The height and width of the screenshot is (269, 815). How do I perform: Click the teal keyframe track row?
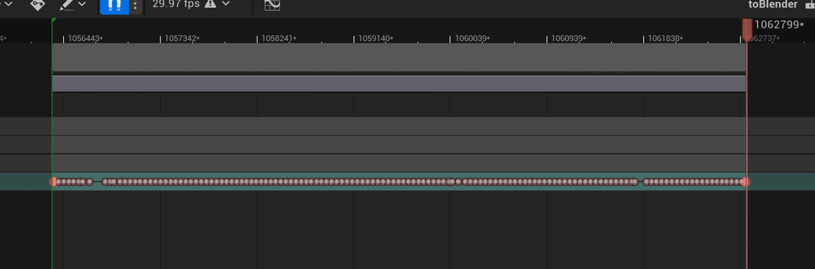tap(407, 182)
